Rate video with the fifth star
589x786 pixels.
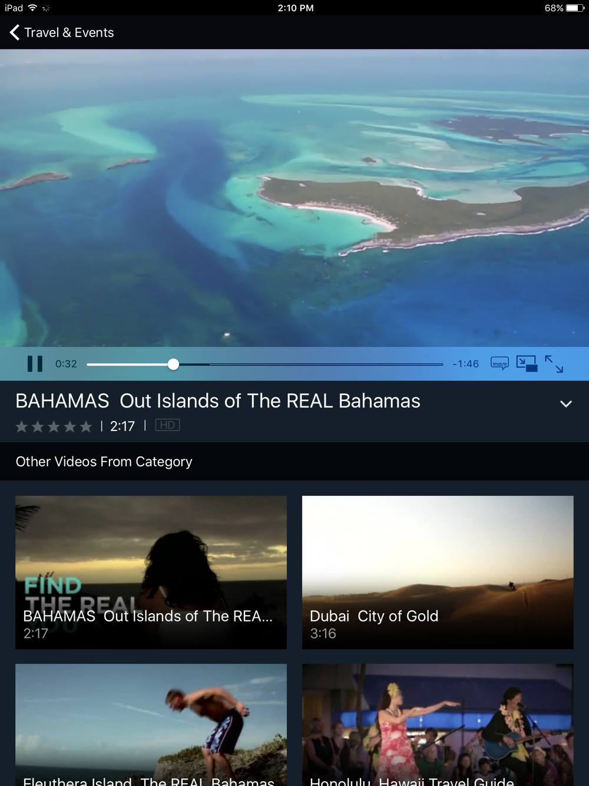click(86, 426)
